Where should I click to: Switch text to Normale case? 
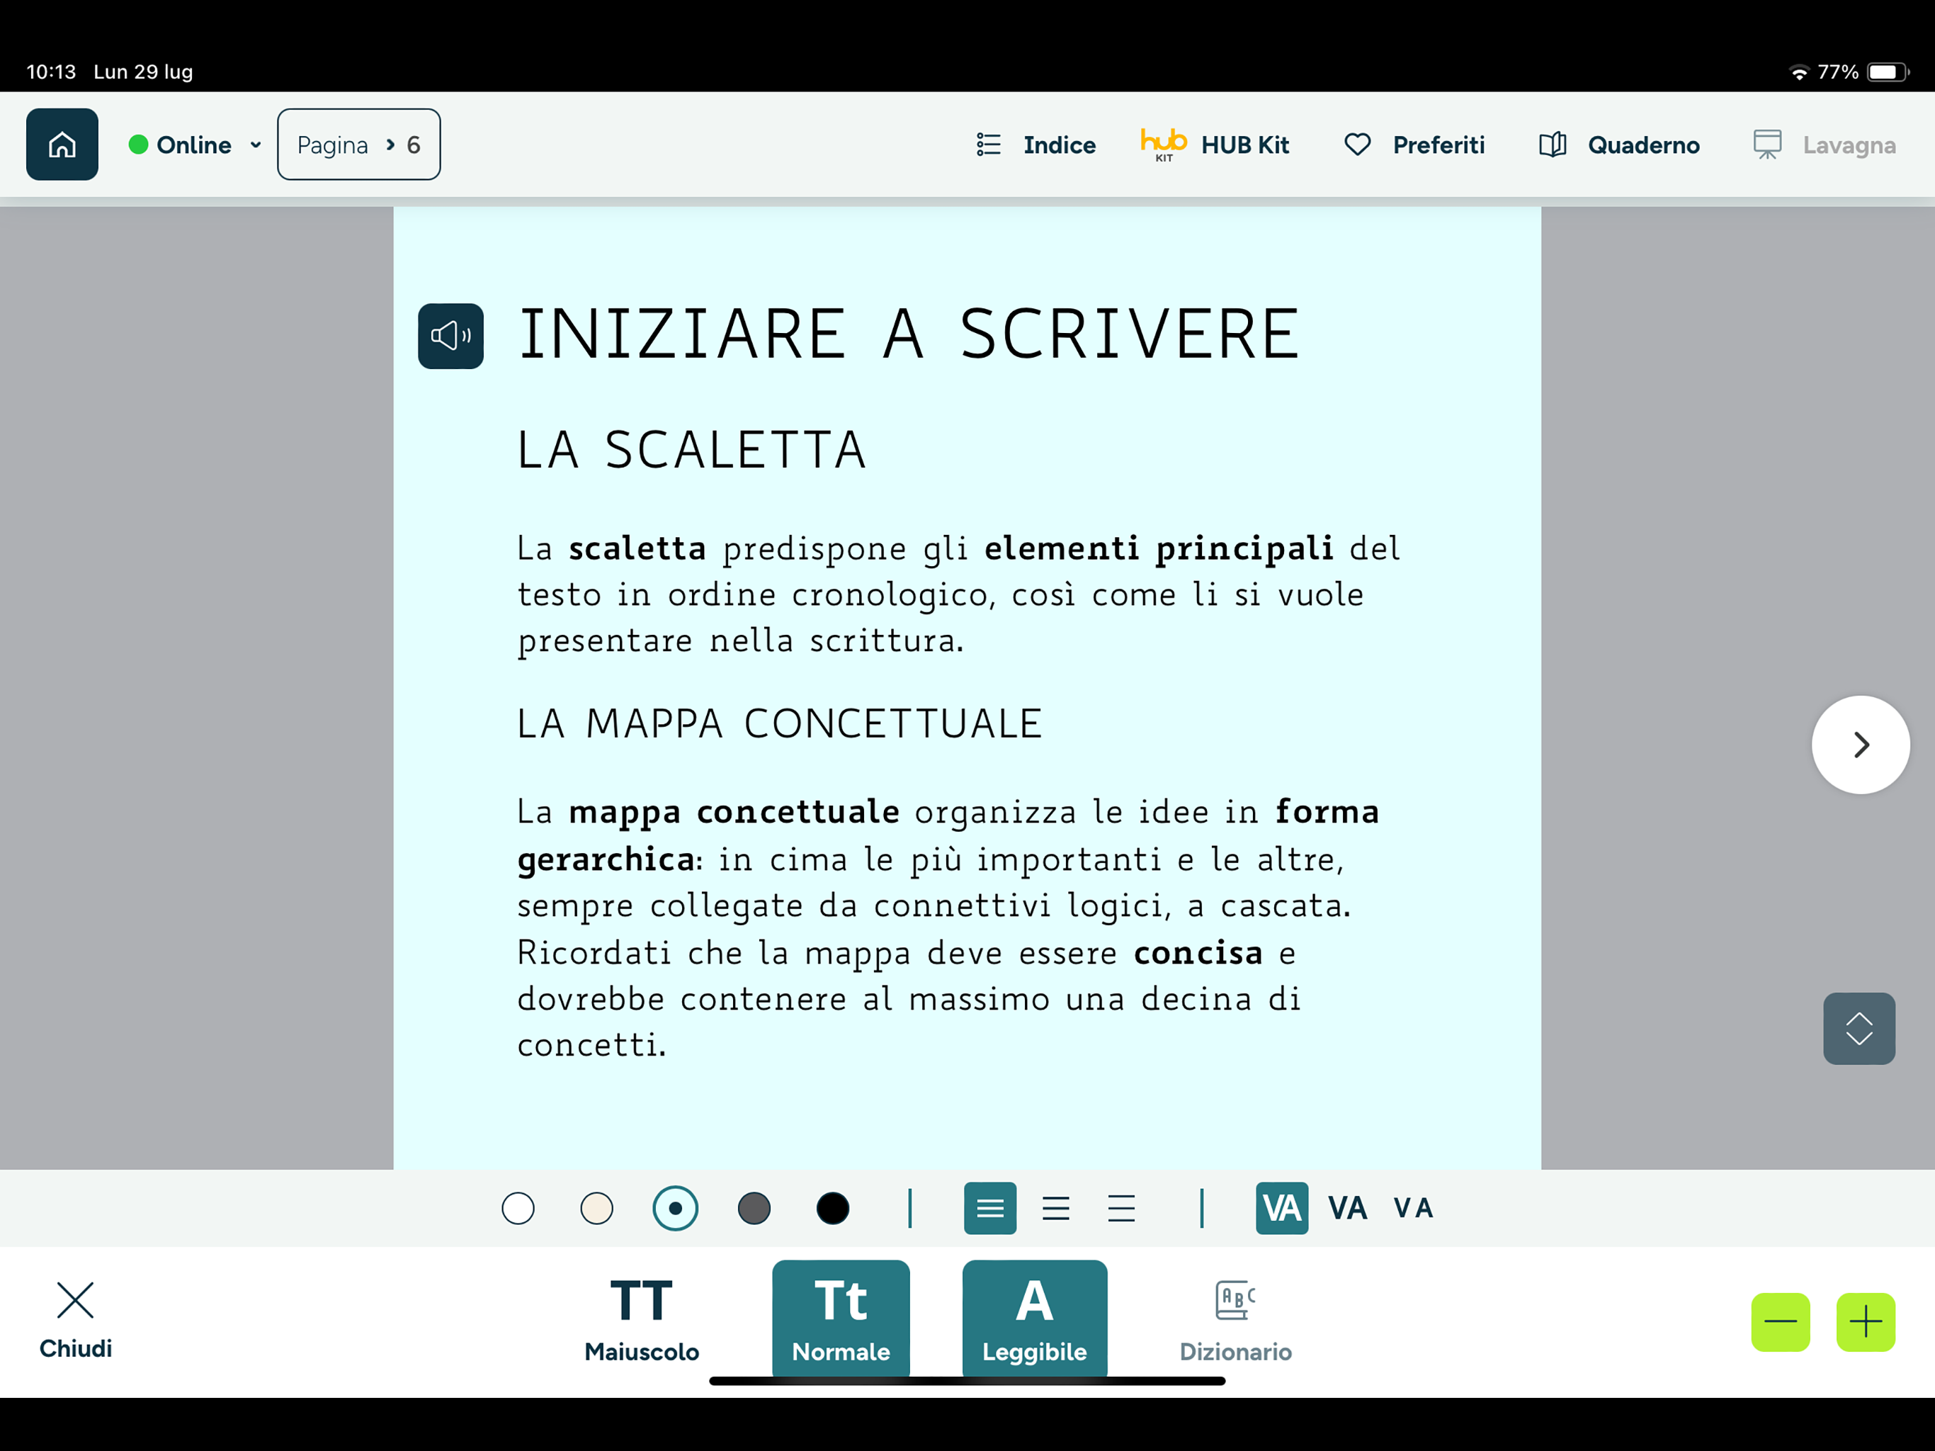(841, 1319)
